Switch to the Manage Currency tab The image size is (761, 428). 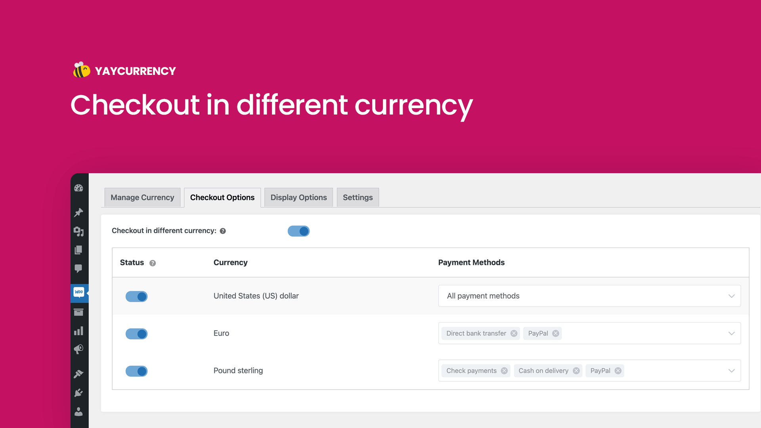[x=141, y=197]
